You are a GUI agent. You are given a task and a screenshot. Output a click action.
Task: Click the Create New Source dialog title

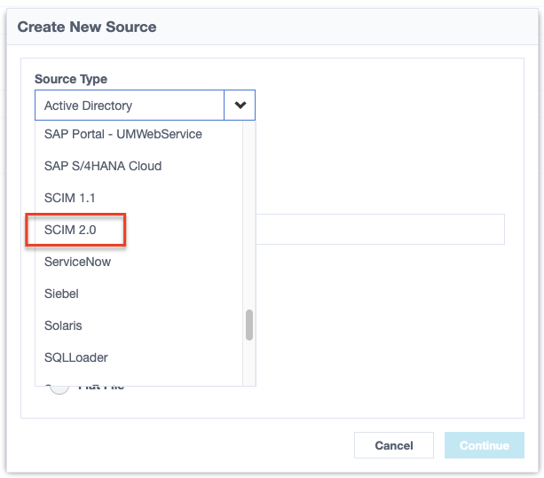tap(87, 27)
